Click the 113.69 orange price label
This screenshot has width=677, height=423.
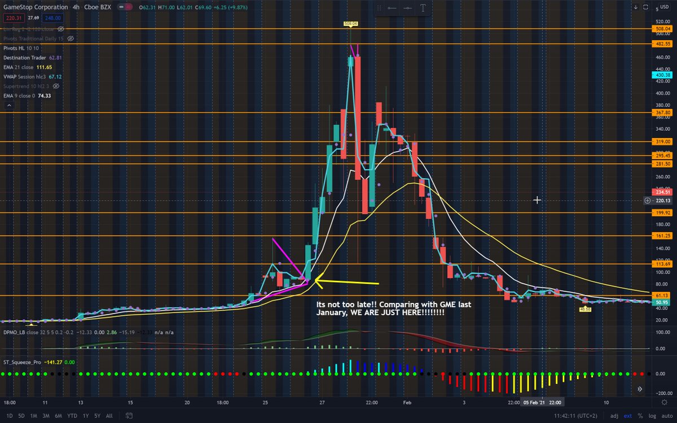662,263
